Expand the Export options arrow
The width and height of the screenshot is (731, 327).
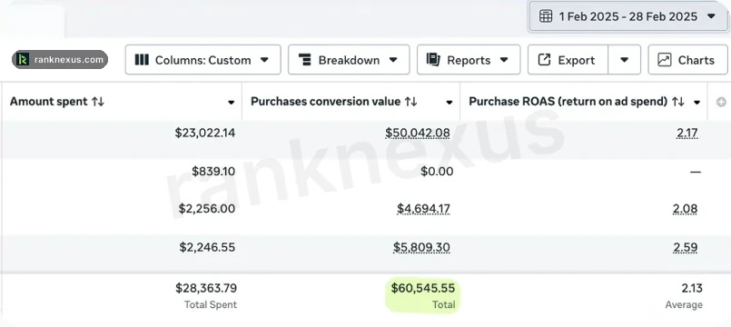(x=624, y=60)
